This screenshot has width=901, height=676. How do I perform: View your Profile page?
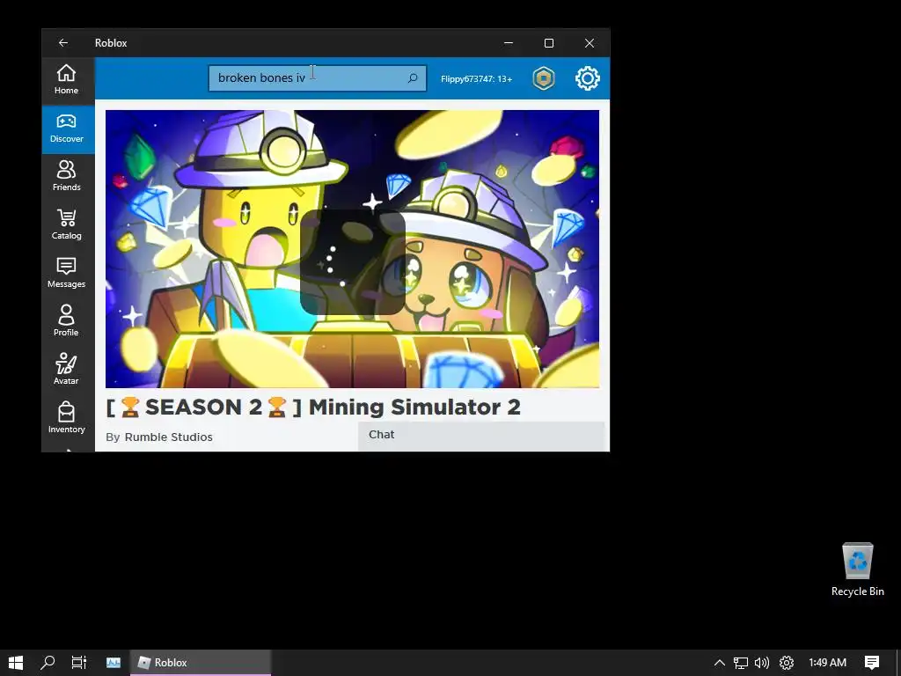tap(66, 321)
